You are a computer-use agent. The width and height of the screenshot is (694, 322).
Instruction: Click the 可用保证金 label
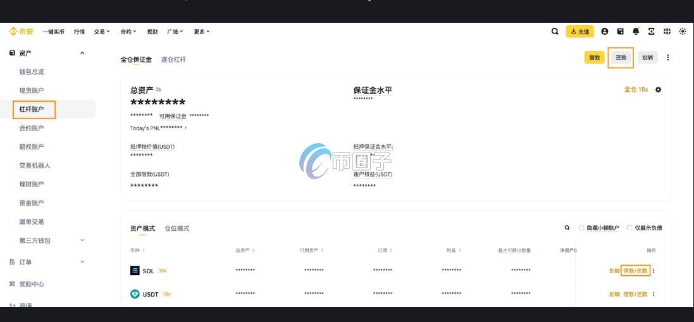[173, 116]
